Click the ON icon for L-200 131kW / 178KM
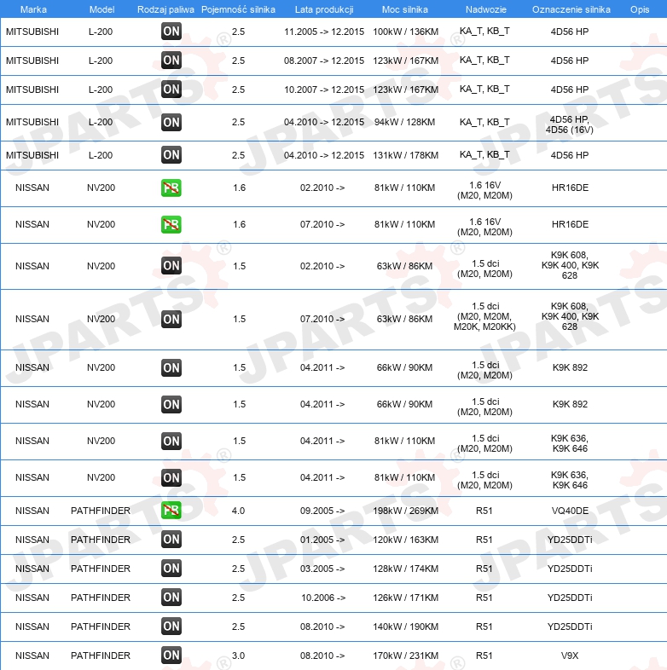 click(171, 154)
